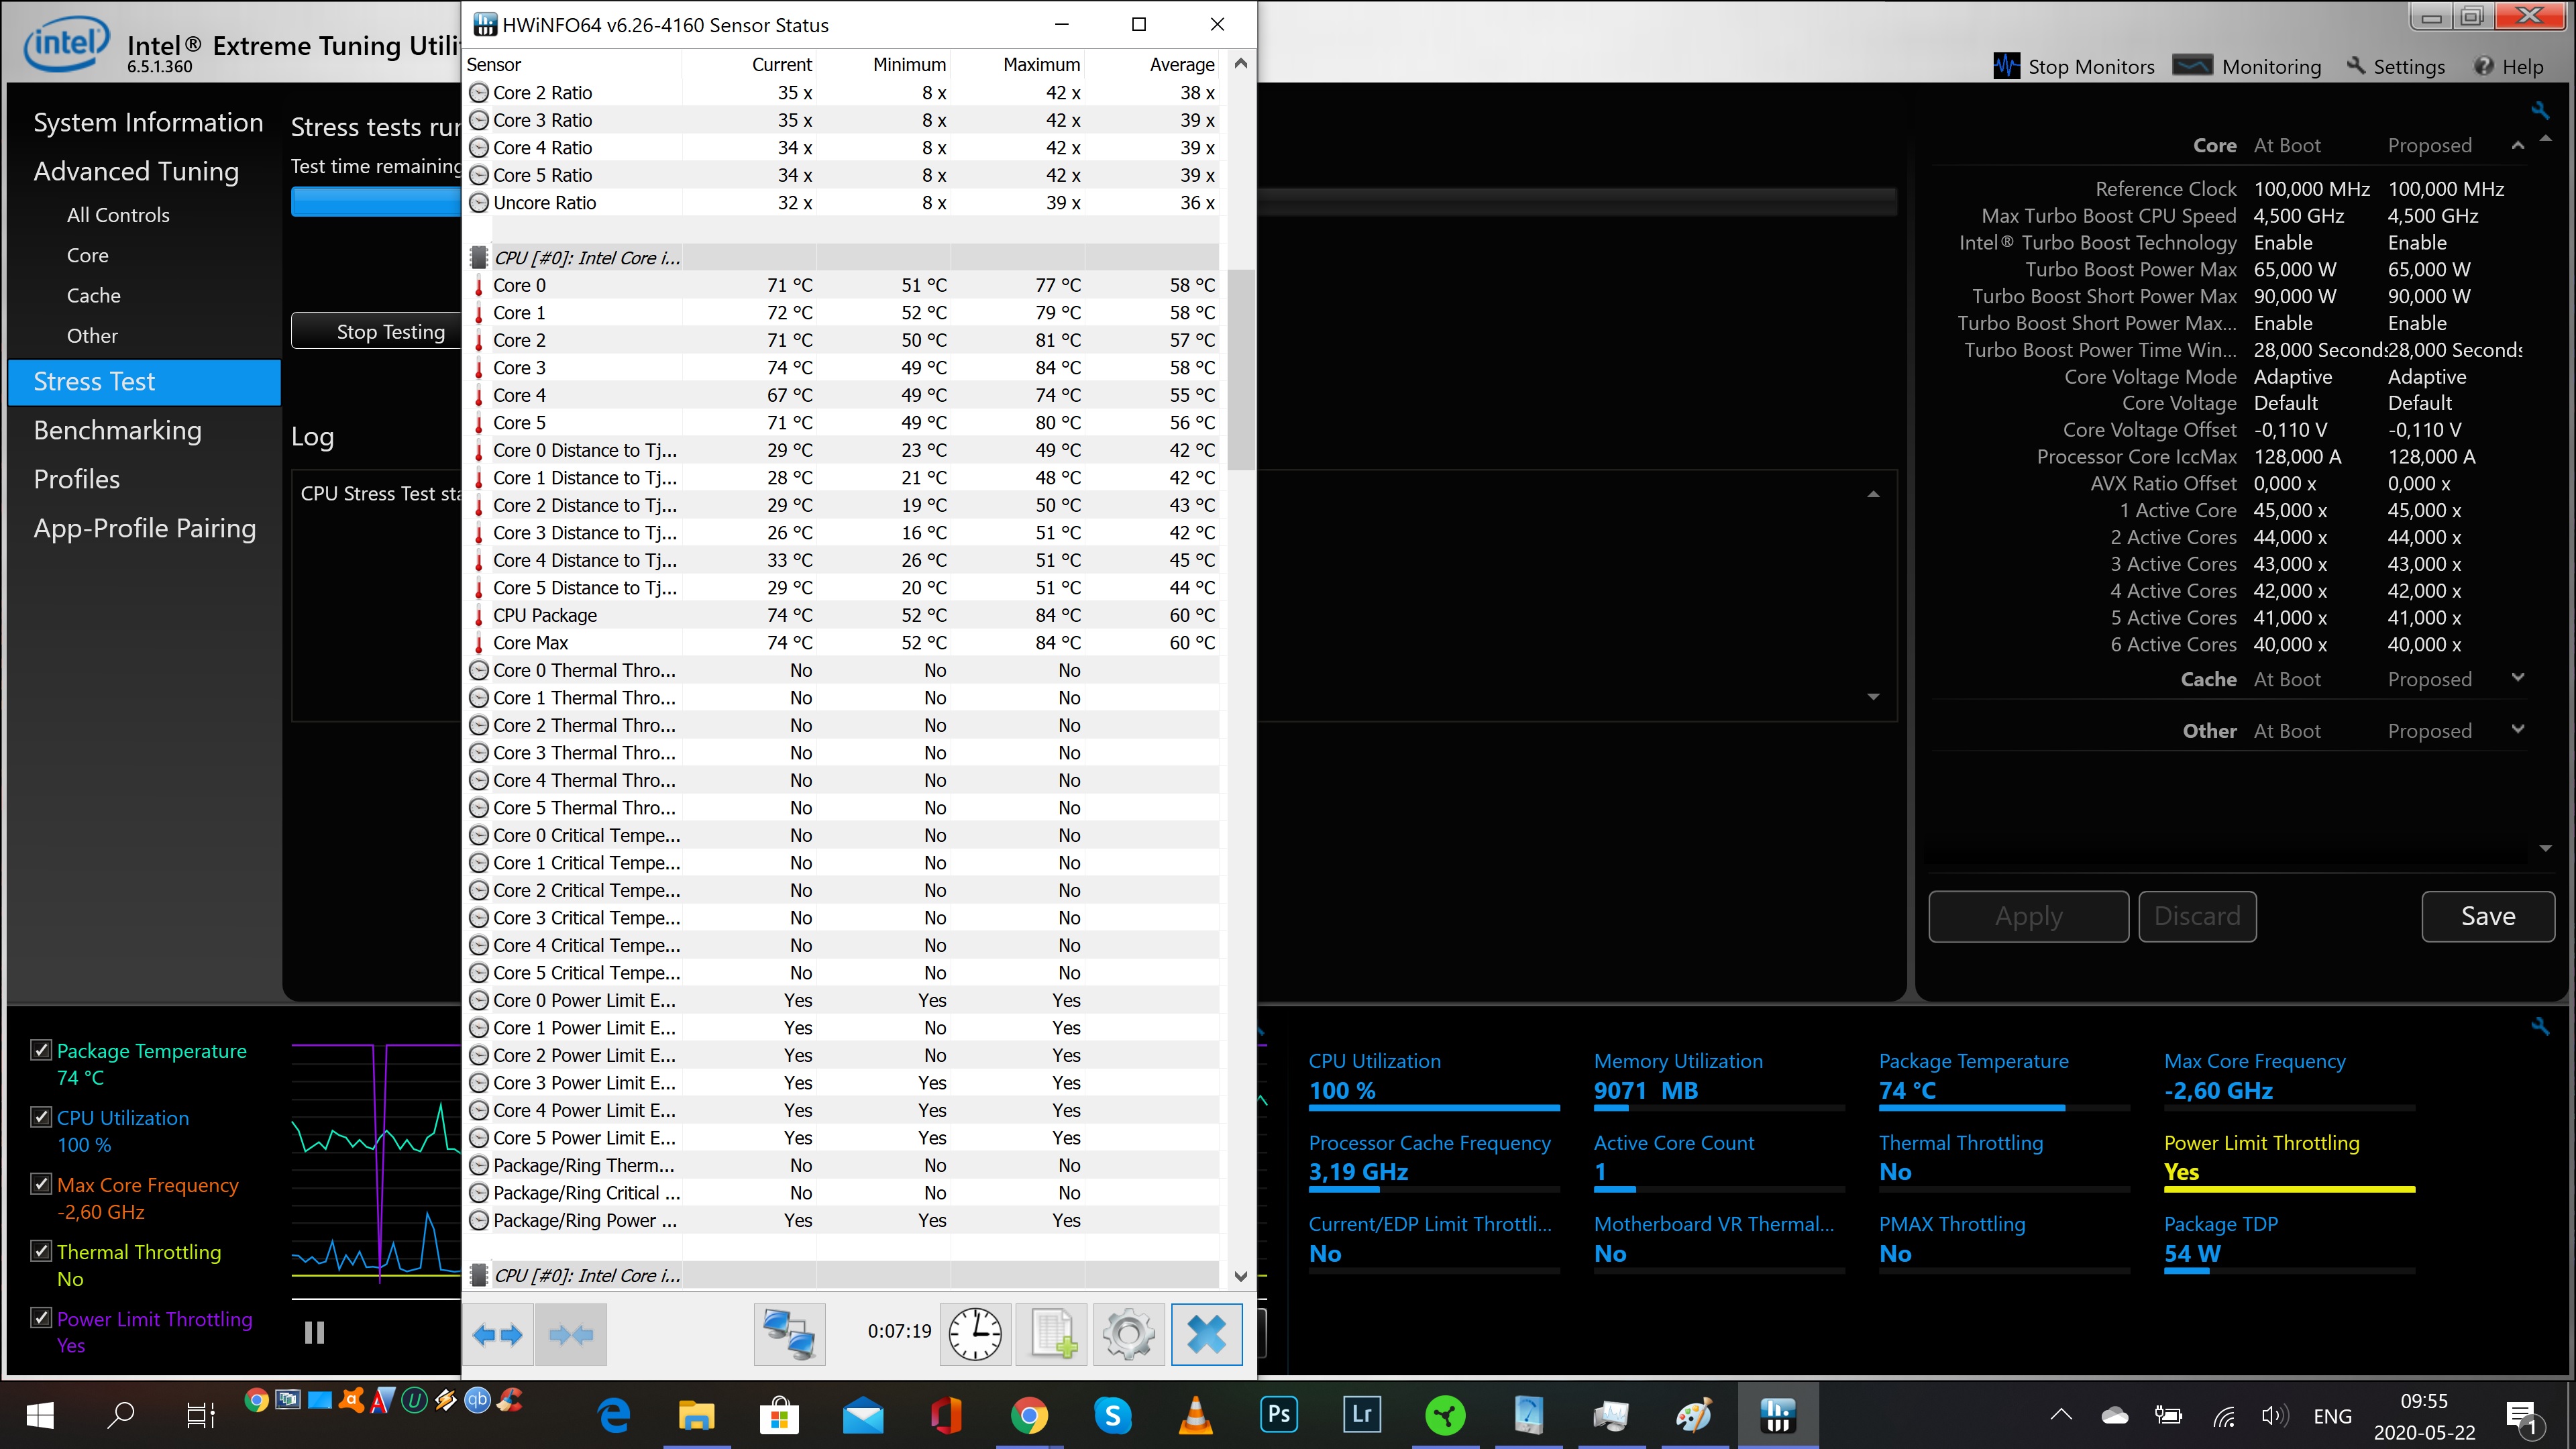Toggle the Max Core Frequency checkbox
Screen dimensions: 2576x1449
(x=41, y=1183)
